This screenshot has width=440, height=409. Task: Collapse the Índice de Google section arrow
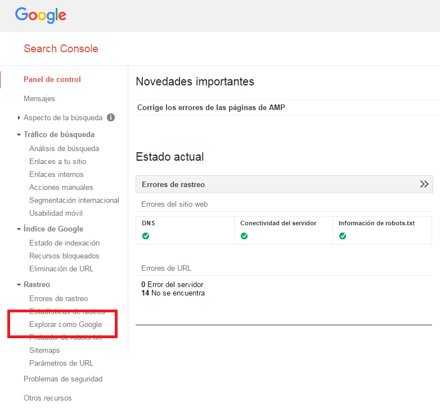[19, 229]
